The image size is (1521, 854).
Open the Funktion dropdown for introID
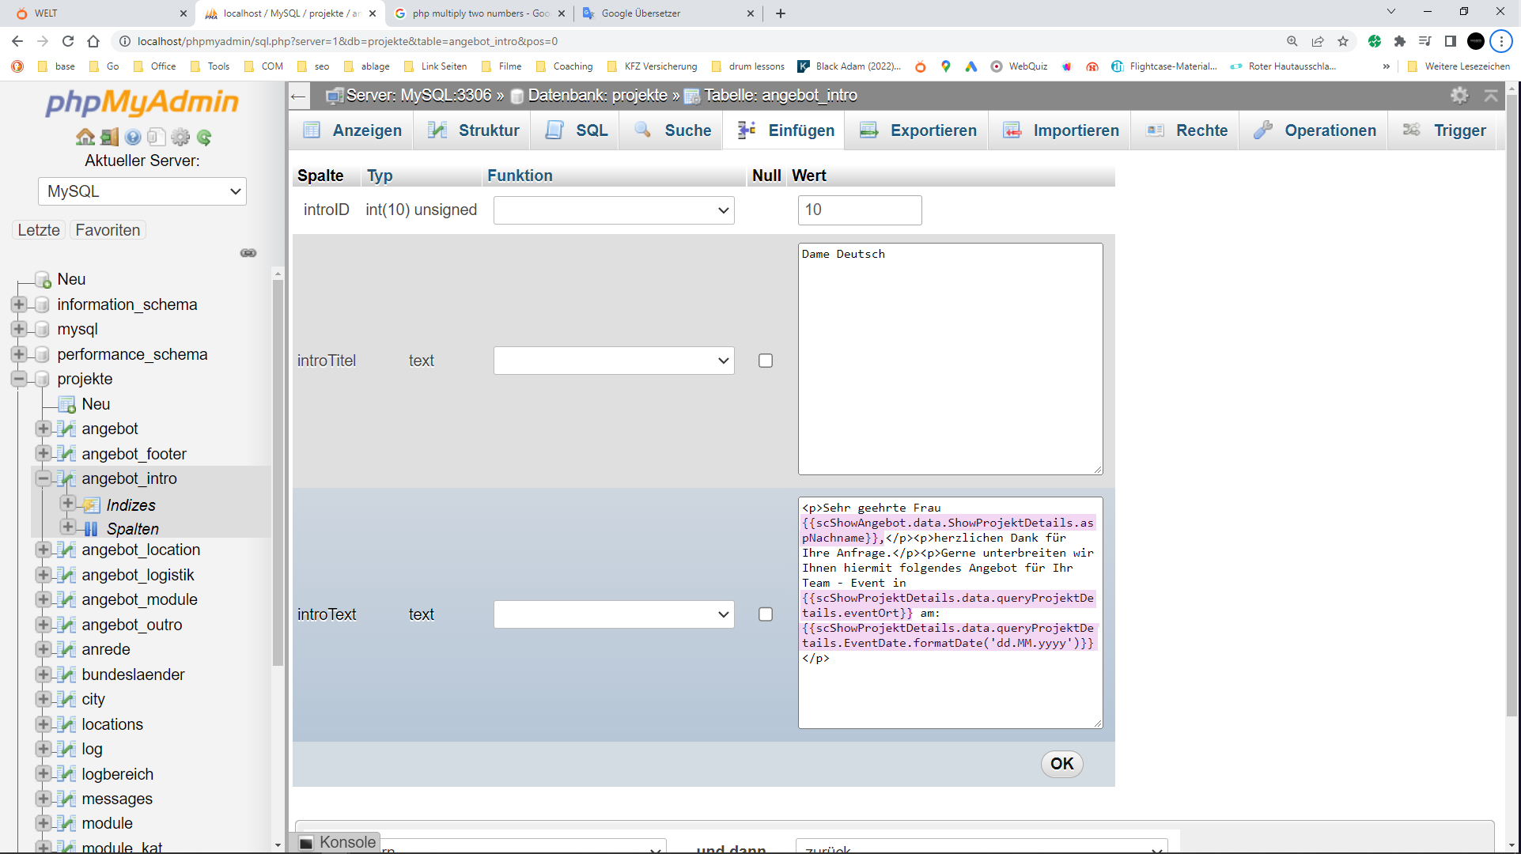(614, 210)
